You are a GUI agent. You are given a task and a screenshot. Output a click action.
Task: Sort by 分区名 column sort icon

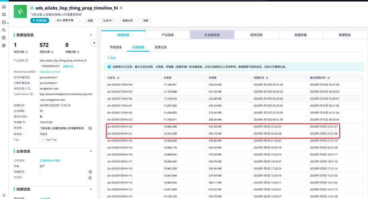pos(118,78)
